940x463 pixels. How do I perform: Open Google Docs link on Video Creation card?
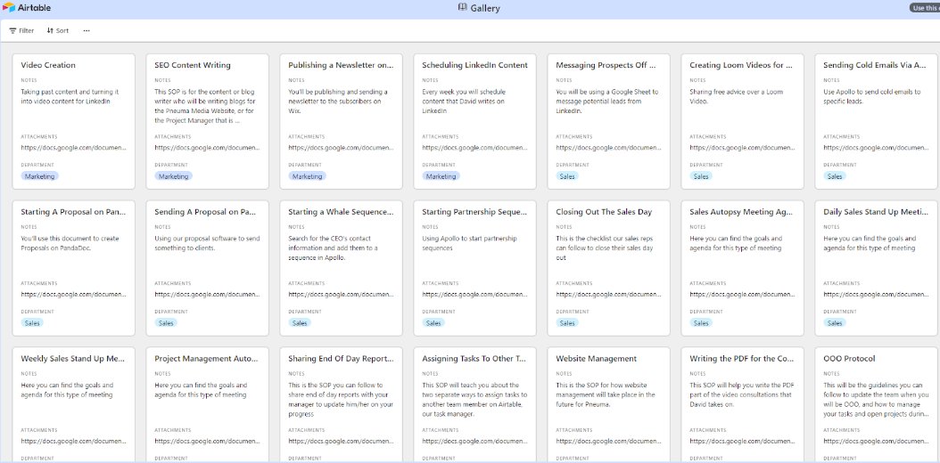(74, 148)
